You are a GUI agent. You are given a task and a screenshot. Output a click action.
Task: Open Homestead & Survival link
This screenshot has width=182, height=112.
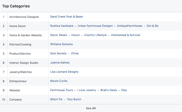(x=126, y=35)
